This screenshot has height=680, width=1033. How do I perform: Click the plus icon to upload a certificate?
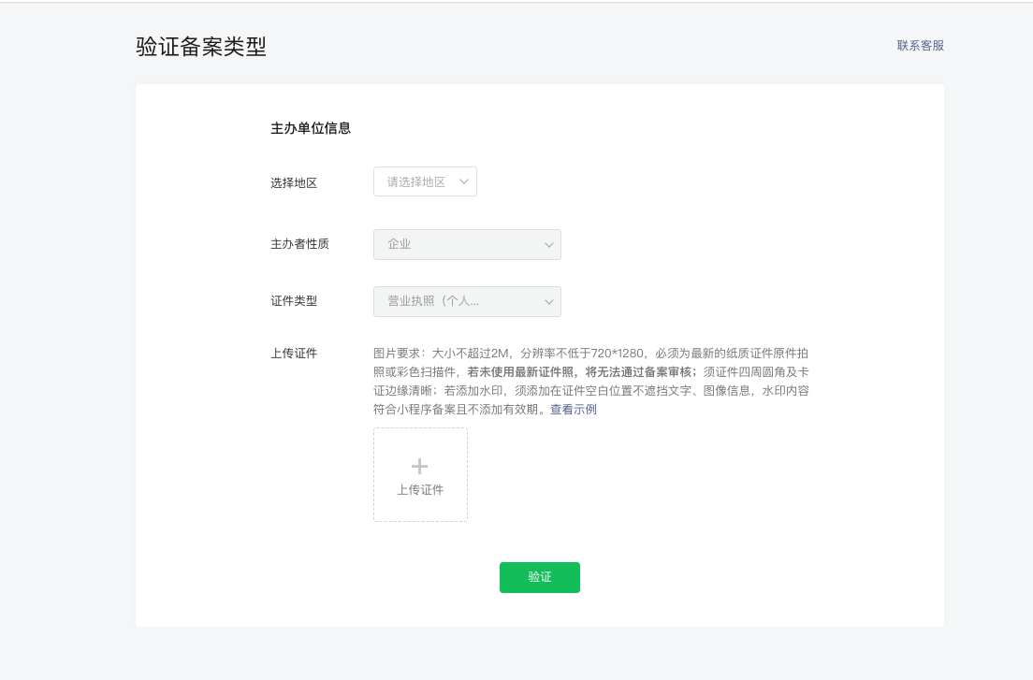click(420, 466)
